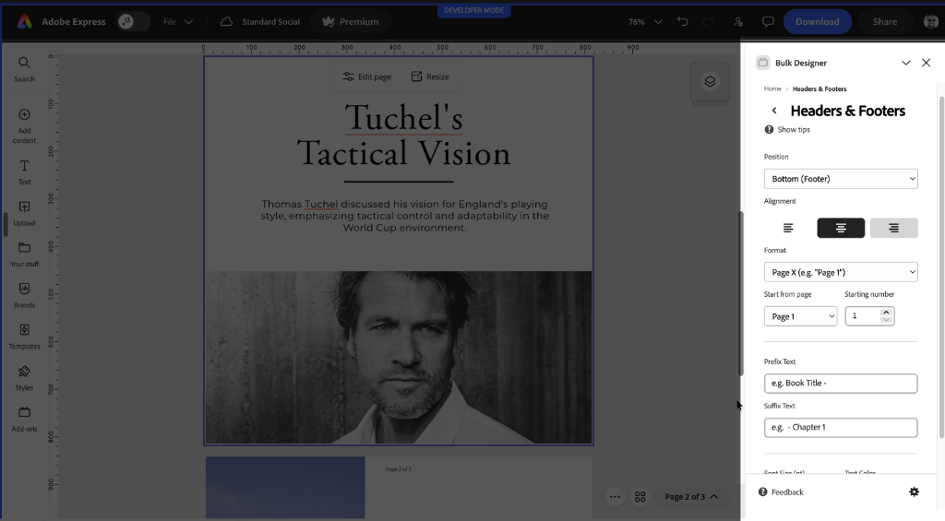The width and height of the screenshot is (945, 521).
Task: Open the grid view icon near page indicator
Action: 640,497
